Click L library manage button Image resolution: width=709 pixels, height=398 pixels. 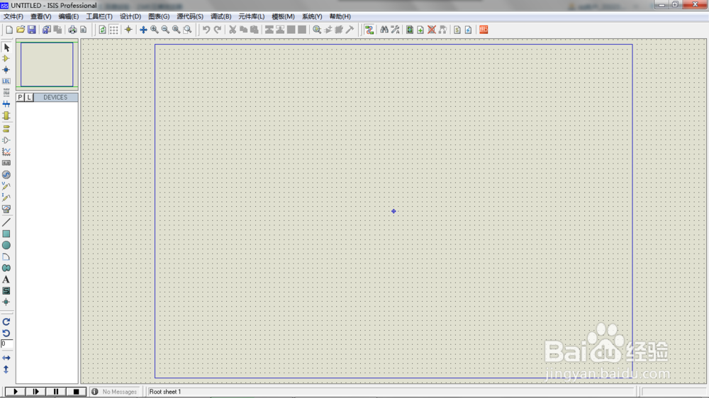point(29,97)
